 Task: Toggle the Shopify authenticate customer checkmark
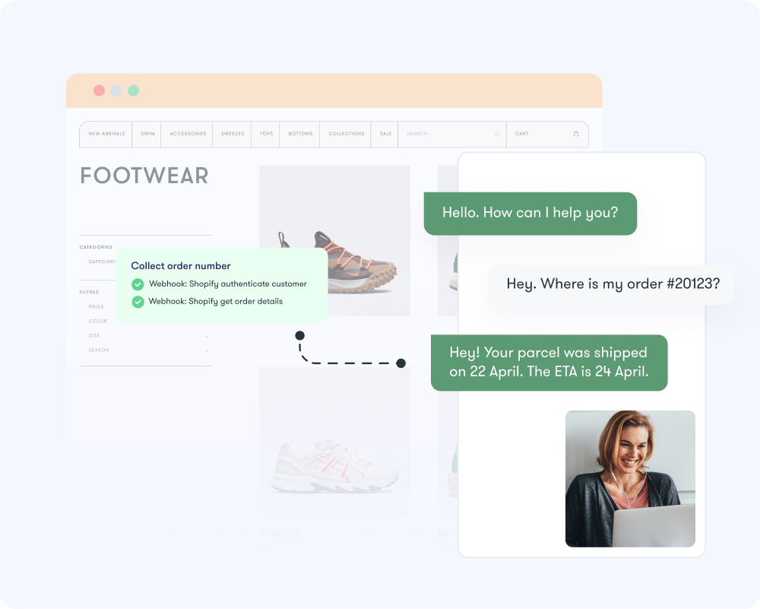pyautogui.click(x=138, y=284)
